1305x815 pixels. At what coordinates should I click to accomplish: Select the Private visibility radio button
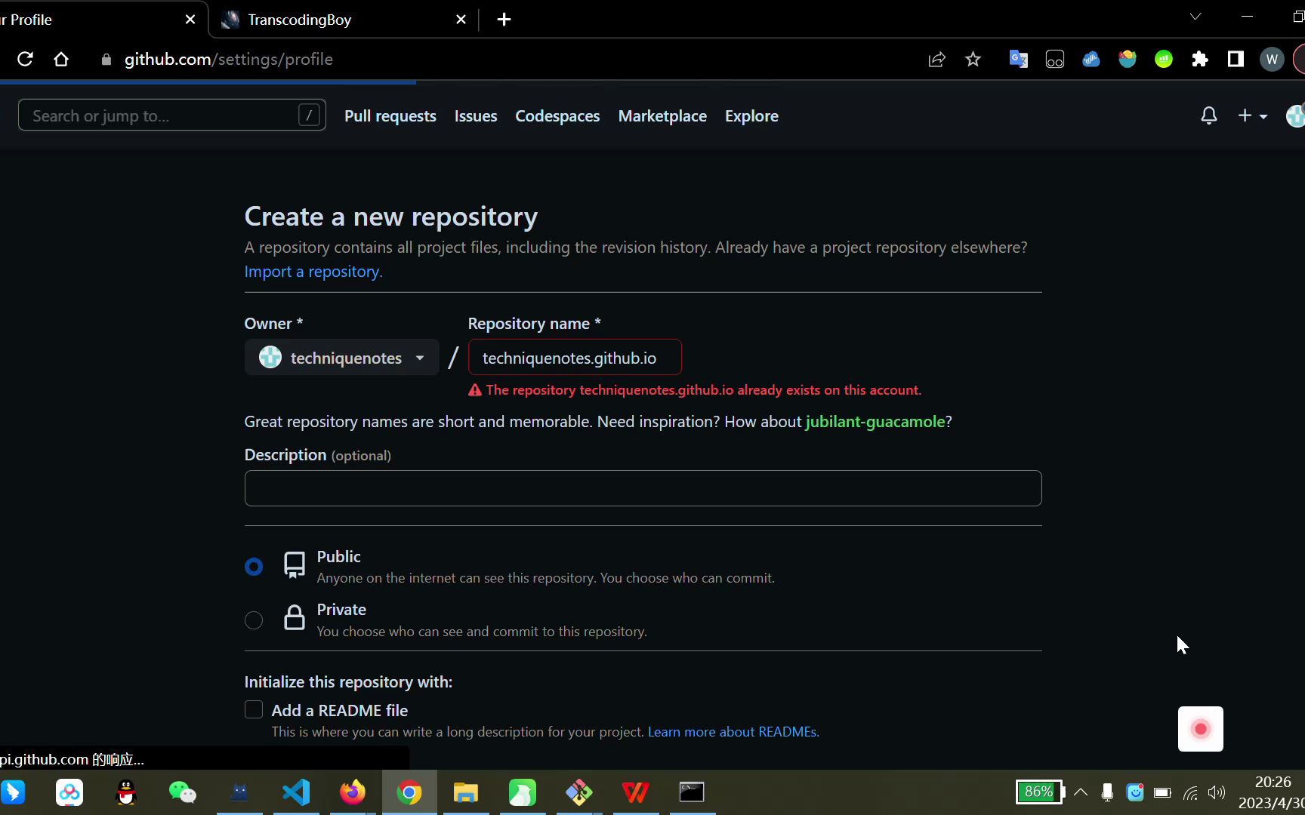click(254, 620)
